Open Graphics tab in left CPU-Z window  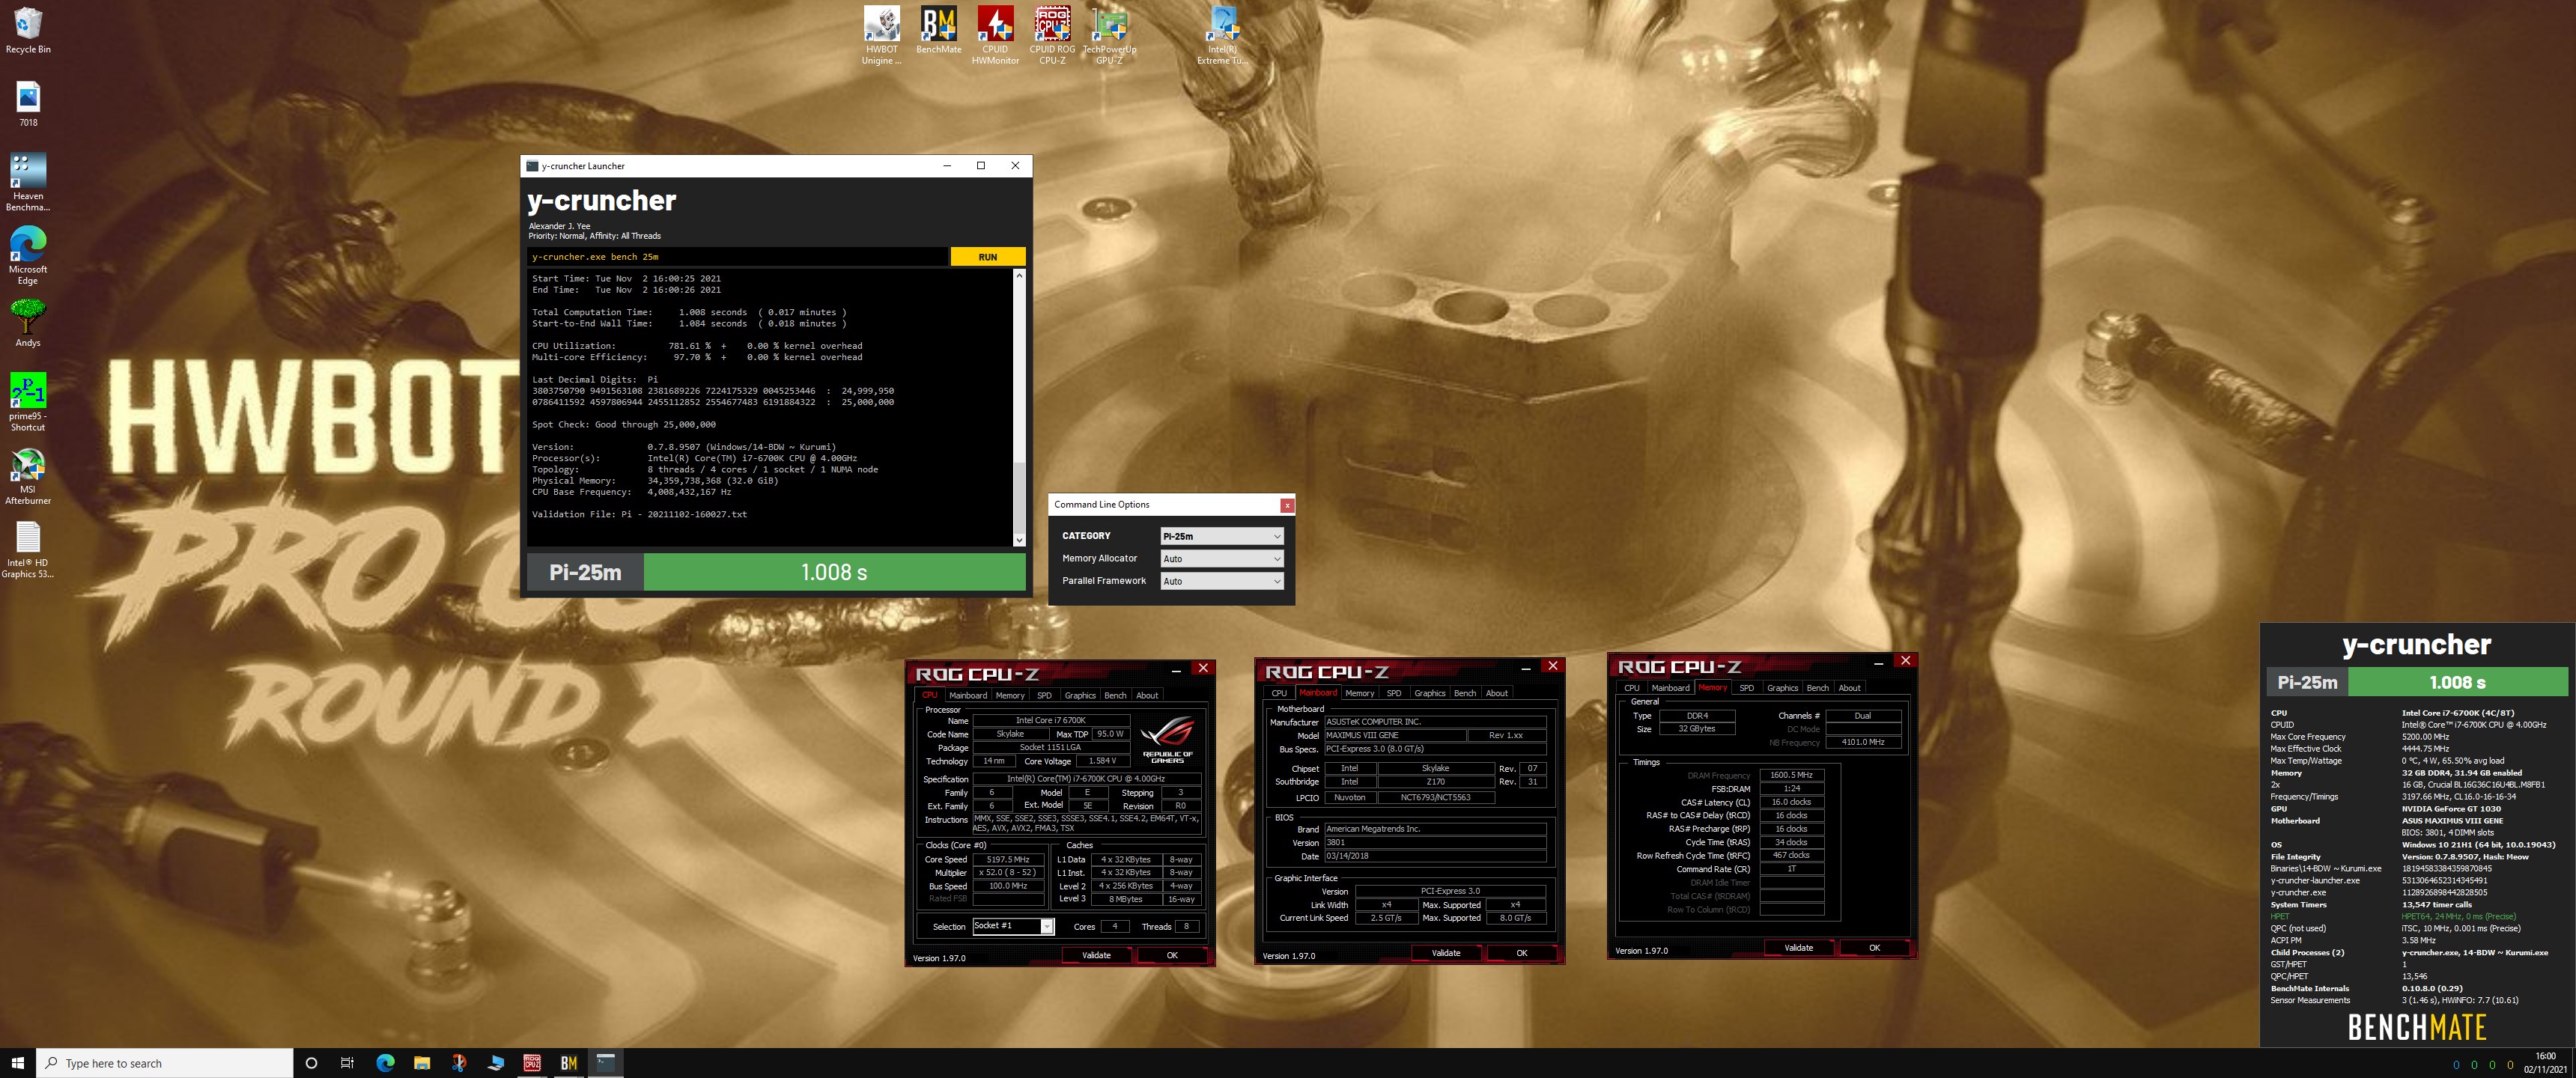pyautogui.click(x=1079, y=695)
